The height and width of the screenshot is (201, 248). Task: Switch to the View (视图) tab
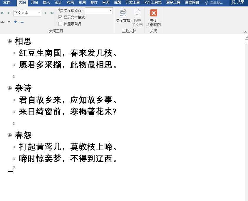tap(118, 2)
